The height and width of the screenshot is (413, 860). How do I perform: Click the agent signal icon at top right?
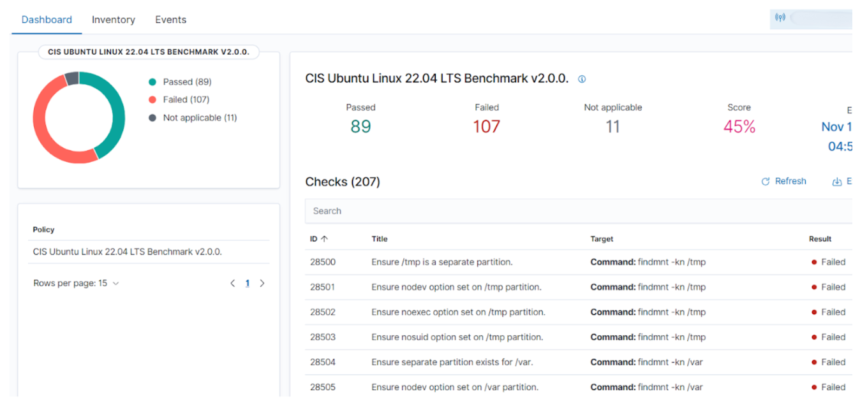click(780, 18)
